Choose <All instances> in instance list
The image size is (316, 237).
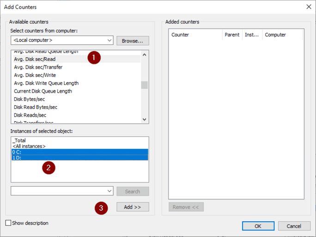(x=29, y=146)
